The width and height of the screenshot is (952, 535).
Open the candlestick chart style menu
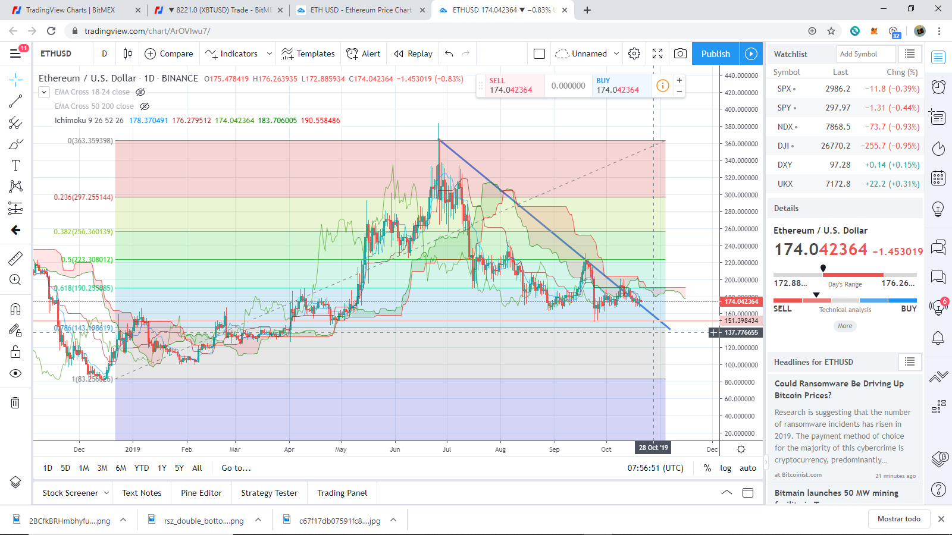tap(127, 53)
